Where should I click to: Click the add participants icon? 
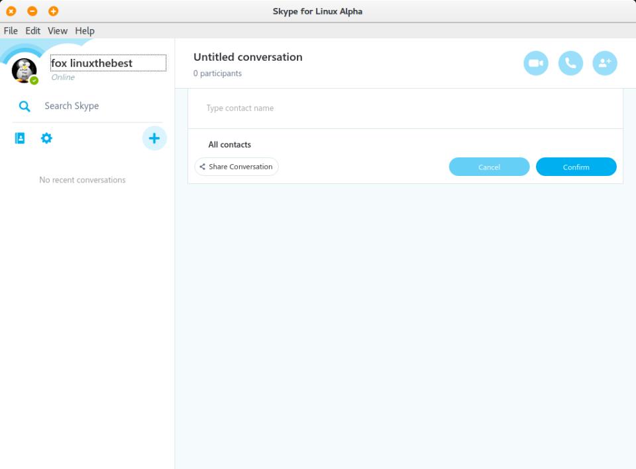(x=604, y=64)
